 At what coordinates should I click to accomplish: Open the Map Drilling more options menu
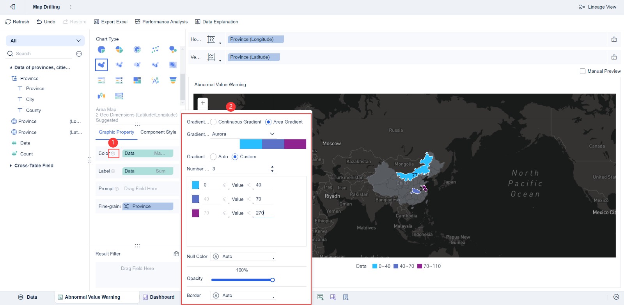pyautogui.click(x=71, y=7)
